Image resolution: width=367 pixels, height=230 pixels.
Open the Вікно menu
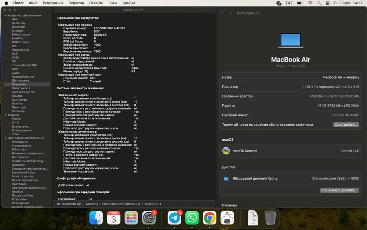(x=113, y=3)
